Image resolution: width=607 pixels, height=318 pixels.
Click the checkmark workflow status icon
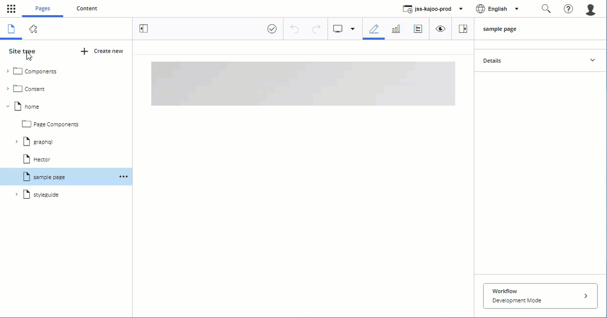point(272,29)
